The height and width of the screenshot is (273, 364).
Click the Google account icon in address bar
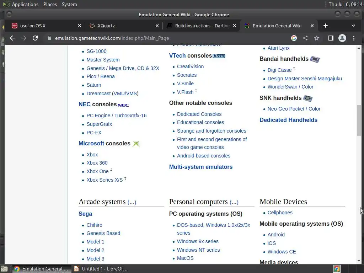[x=294, y=38]
